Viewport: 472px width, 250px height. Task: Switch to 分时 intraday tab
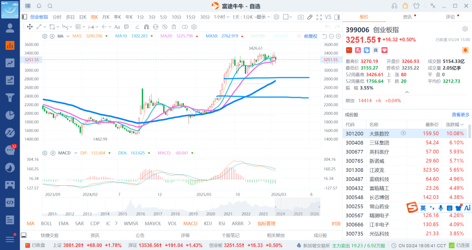(x=57, y=17)
